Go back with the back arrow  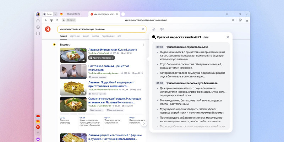46,20
